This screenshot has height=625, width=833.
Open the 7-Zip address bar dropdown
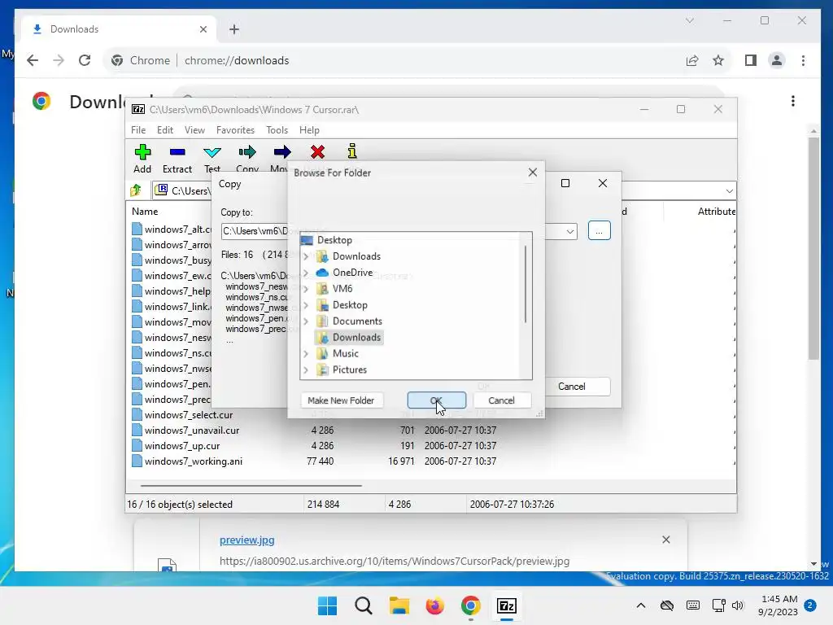point(729,190)
